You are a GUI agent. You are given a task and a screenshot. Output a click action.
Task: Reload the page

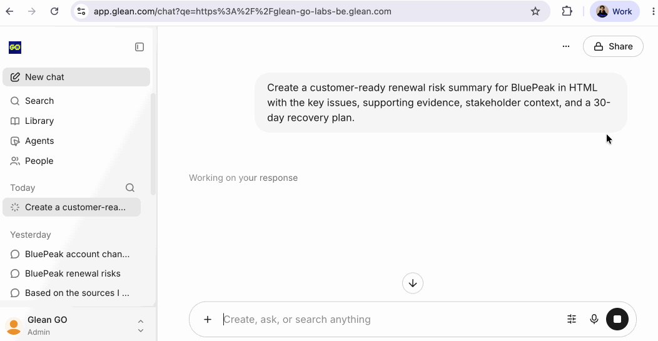tap(54, 11)
